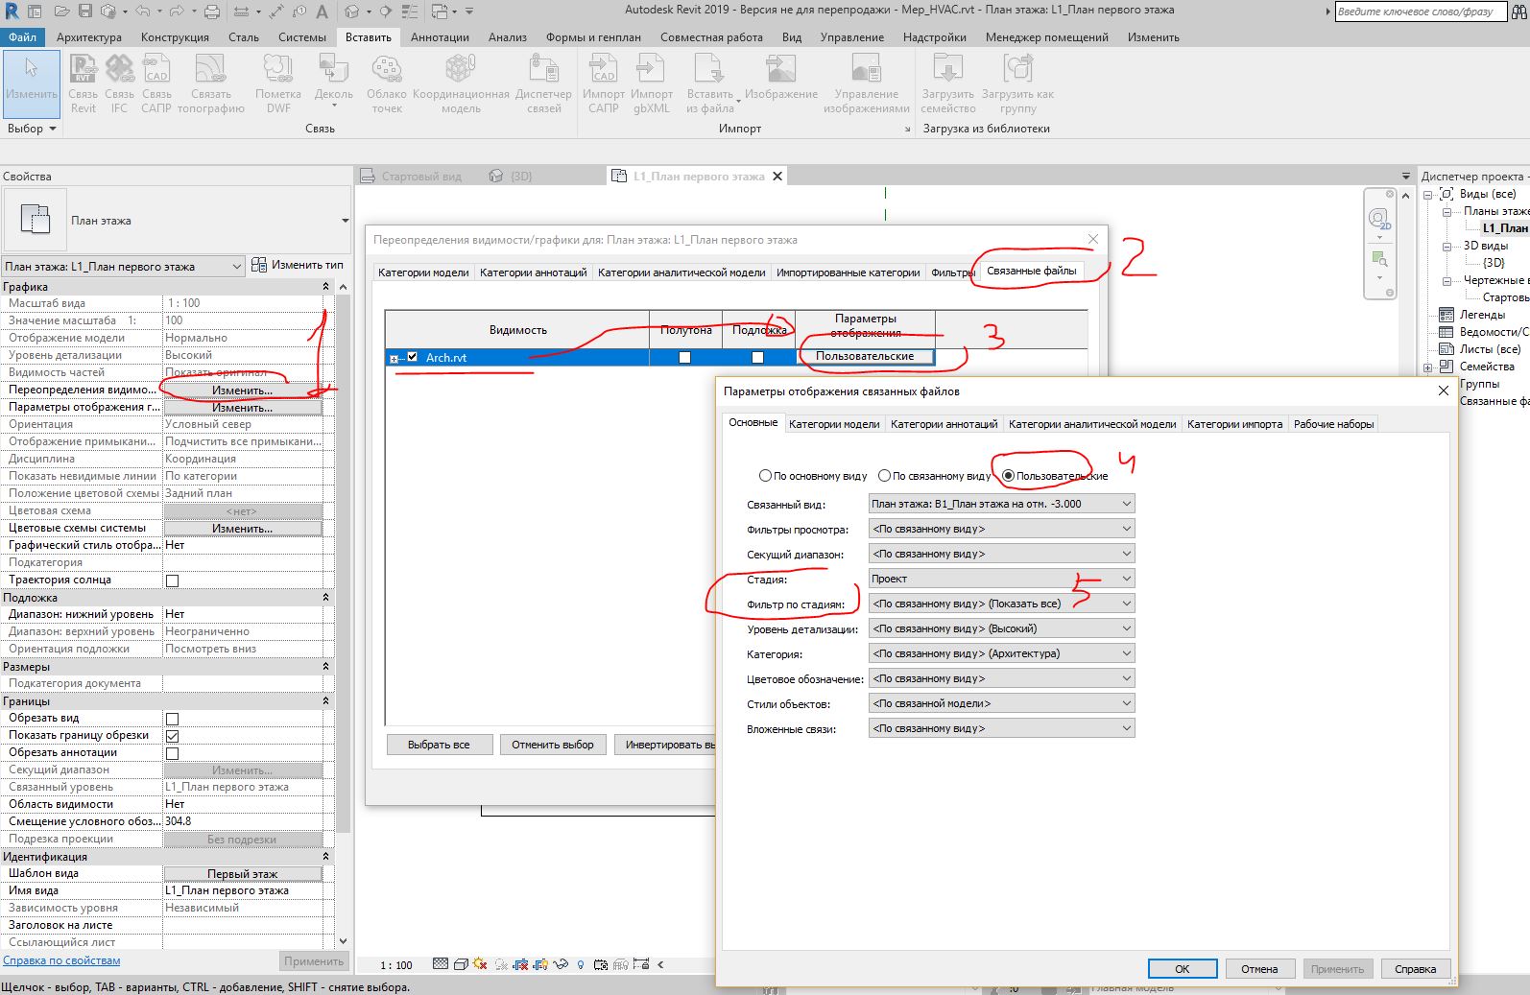Viewport: 1530px width, 995px height.
Task: Click the Координационная модель icon
Action: (461, 70)
